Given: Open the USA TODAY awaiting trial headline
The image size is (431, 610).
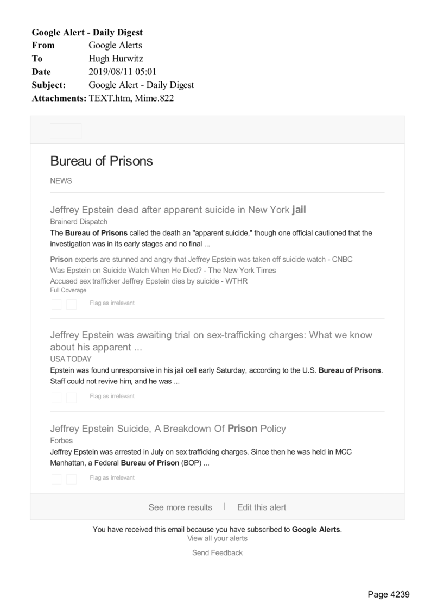Looking at the screenshot, I should [x=211, y=341].
